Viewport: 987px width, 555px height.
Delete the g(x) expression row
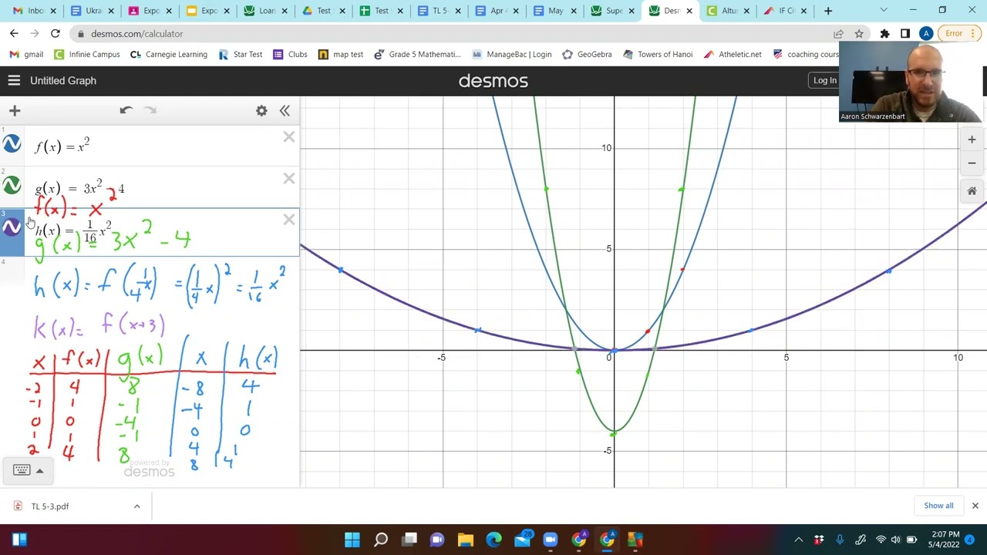[288, 179]
